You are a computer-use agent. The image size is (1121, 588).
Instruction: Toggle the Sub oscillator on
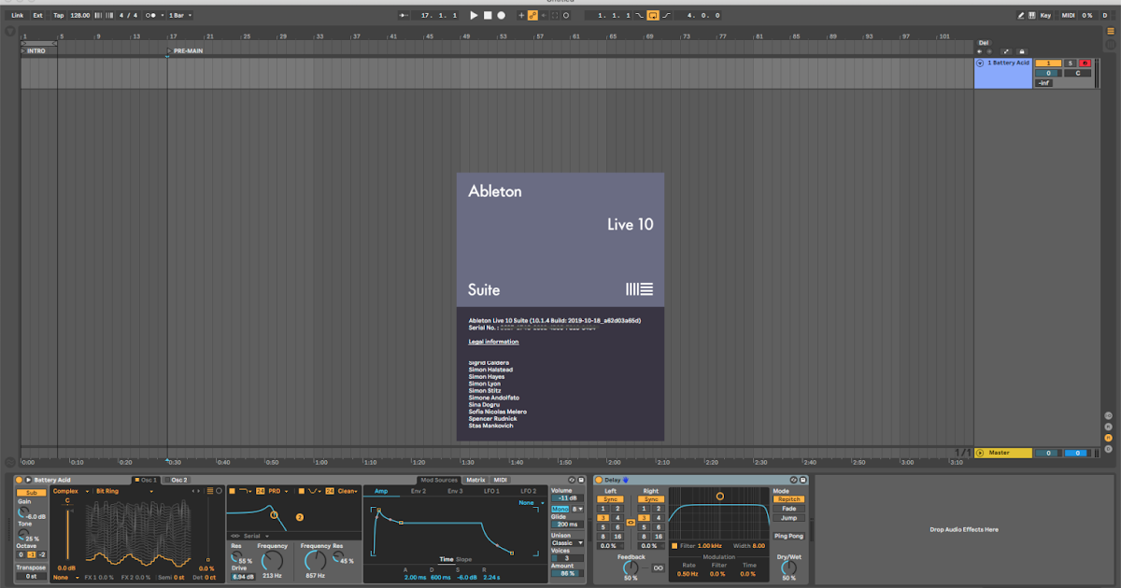tap(30, 492)
